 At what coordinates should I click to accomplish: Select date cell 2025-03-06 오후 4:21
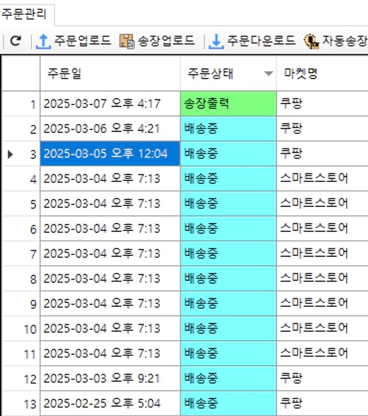110,129
